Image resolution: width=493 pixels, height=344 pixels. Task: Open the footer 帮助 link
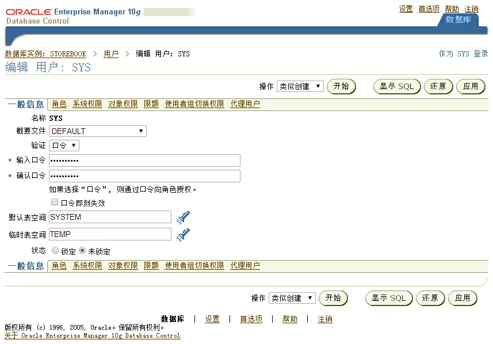(290, 319)
